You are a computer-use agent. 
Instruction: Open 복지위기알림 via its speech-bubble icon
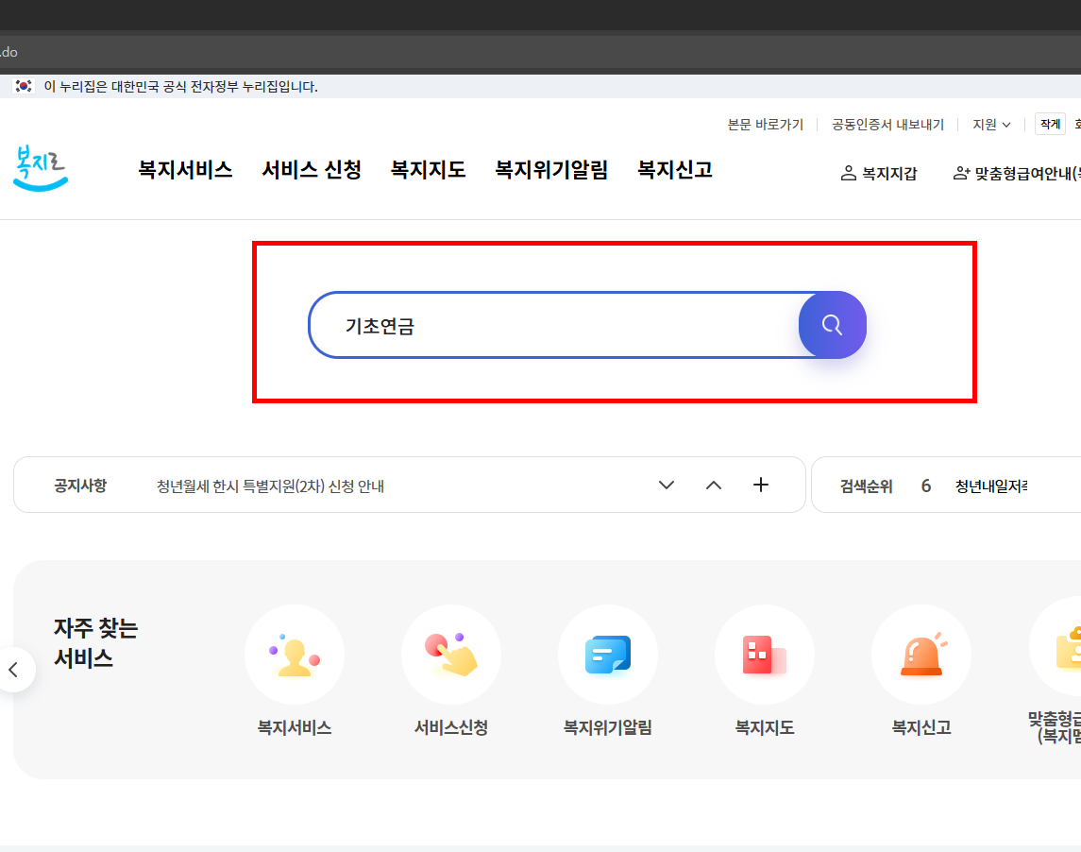[x=608, y=654]
